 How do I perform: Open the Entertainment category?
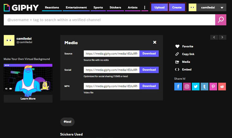click(76, 7)
